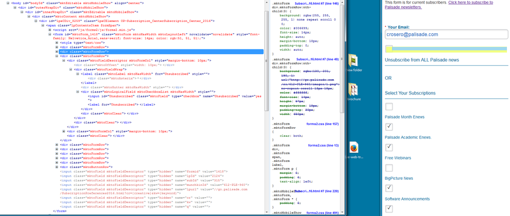The image size is (510, 216).
Task: Select hidden input name q row
Action: 135,207
